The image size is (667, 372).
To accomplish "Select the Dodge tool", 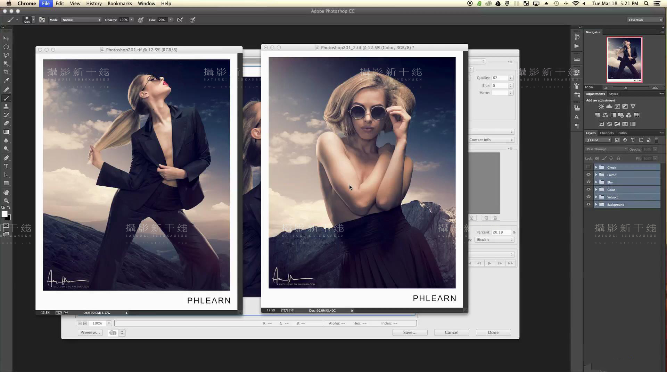I will [6, 149].
